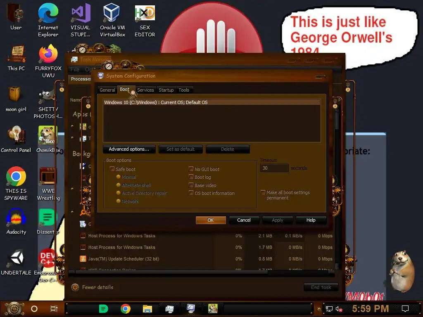Click the Advanced options... button

[129, 149]
